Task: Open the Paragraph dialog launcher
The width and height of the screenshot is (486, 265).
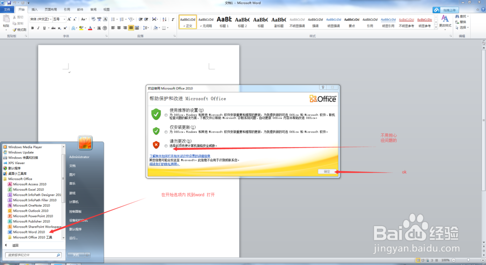Action: 174,36
